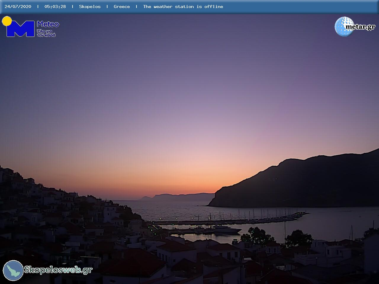The image size is (379, 284).
Task: Click the Greece country label
Action: tap(122, 7)
